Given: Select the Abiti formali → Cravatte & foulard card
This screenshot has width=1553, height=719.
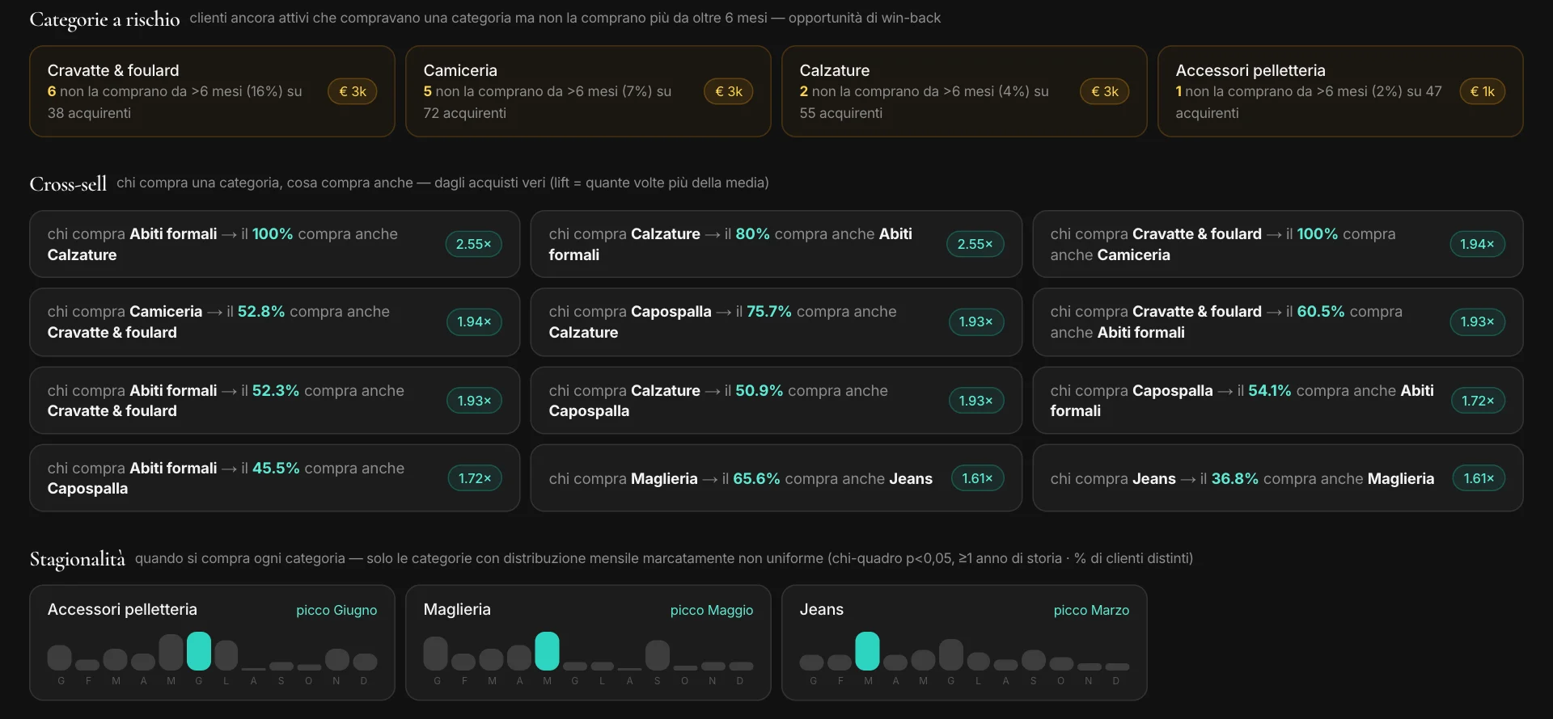Looking at the screenshot, I should 275,401.
